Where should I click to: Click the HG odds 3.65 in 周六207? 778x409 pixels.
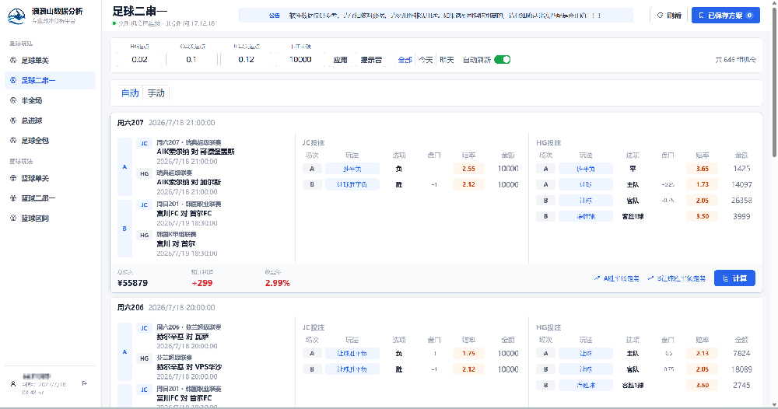702,169
